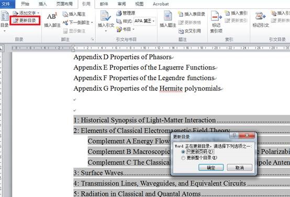
Task: Click TOC entry '4: Transmission Lines, Waveguides'
Action: pos(160,183)
